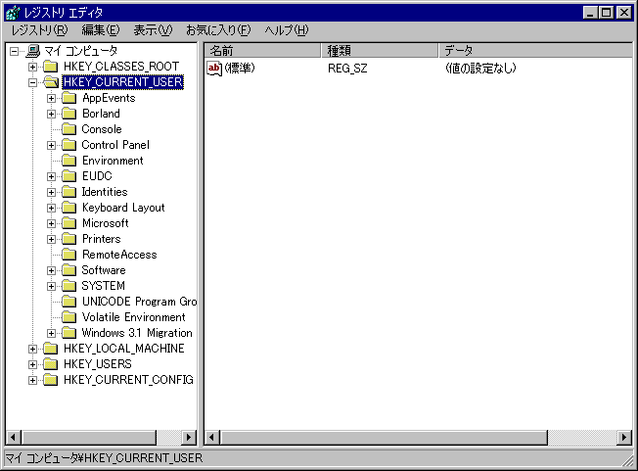Open the お気に入り(F) menu

(x=217, y=30)
